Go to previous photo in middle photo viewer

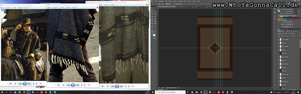coord(68,85)
